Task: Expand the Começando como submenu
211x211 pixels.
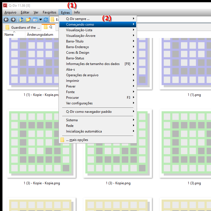Action: coord(98,24)
